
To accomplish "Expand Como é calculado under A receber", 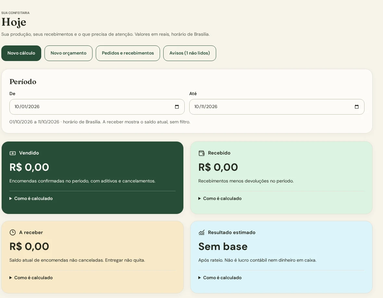I will [x=31, y=278].
